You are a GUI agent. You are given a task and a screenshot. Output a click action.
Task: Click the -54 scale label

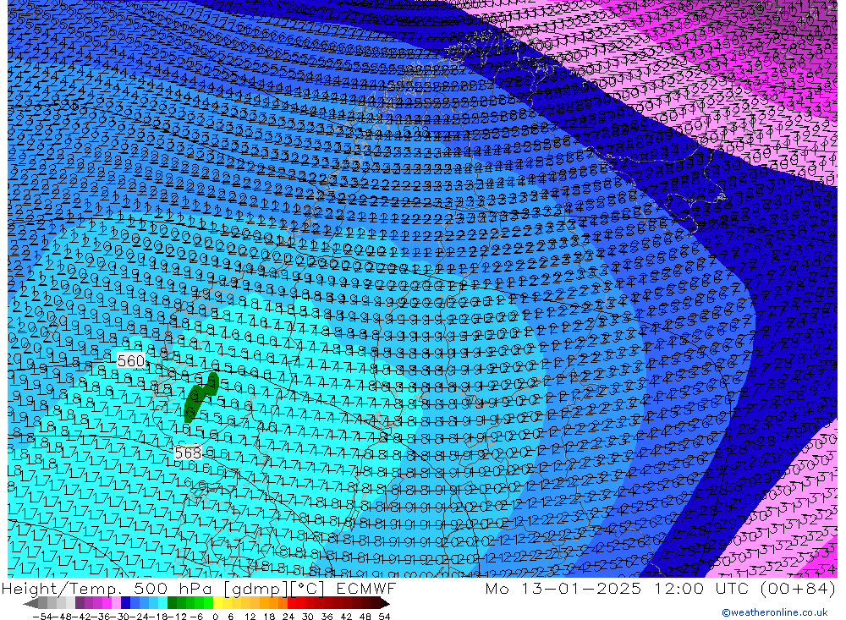pos(42,617)
